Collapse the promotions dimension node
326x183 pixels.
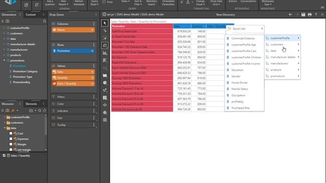pos(4,60)
